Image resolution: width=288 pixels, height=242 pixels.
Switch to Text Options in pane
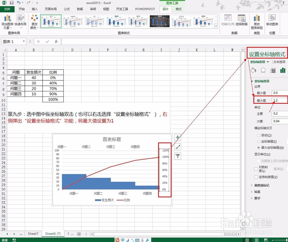[x=279, y=62]
